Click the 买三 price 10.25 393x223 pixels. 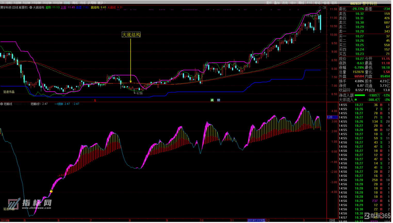coord(359,45)
